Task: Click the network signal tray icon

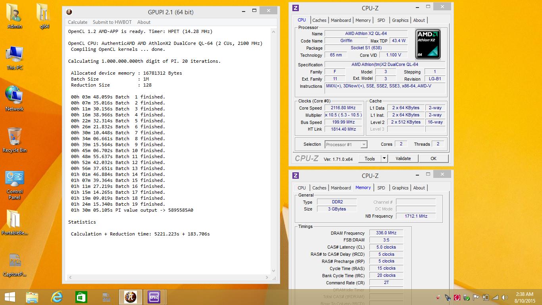Action: pyautogui.click(x=495, y=297)
